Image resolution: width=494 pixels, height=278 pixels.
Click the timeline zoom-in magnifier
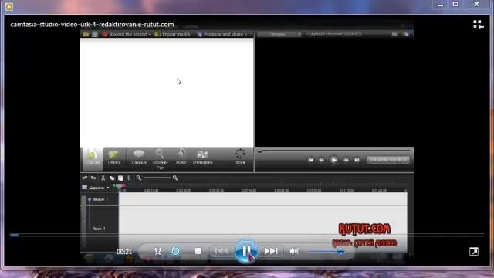[175, 178]
